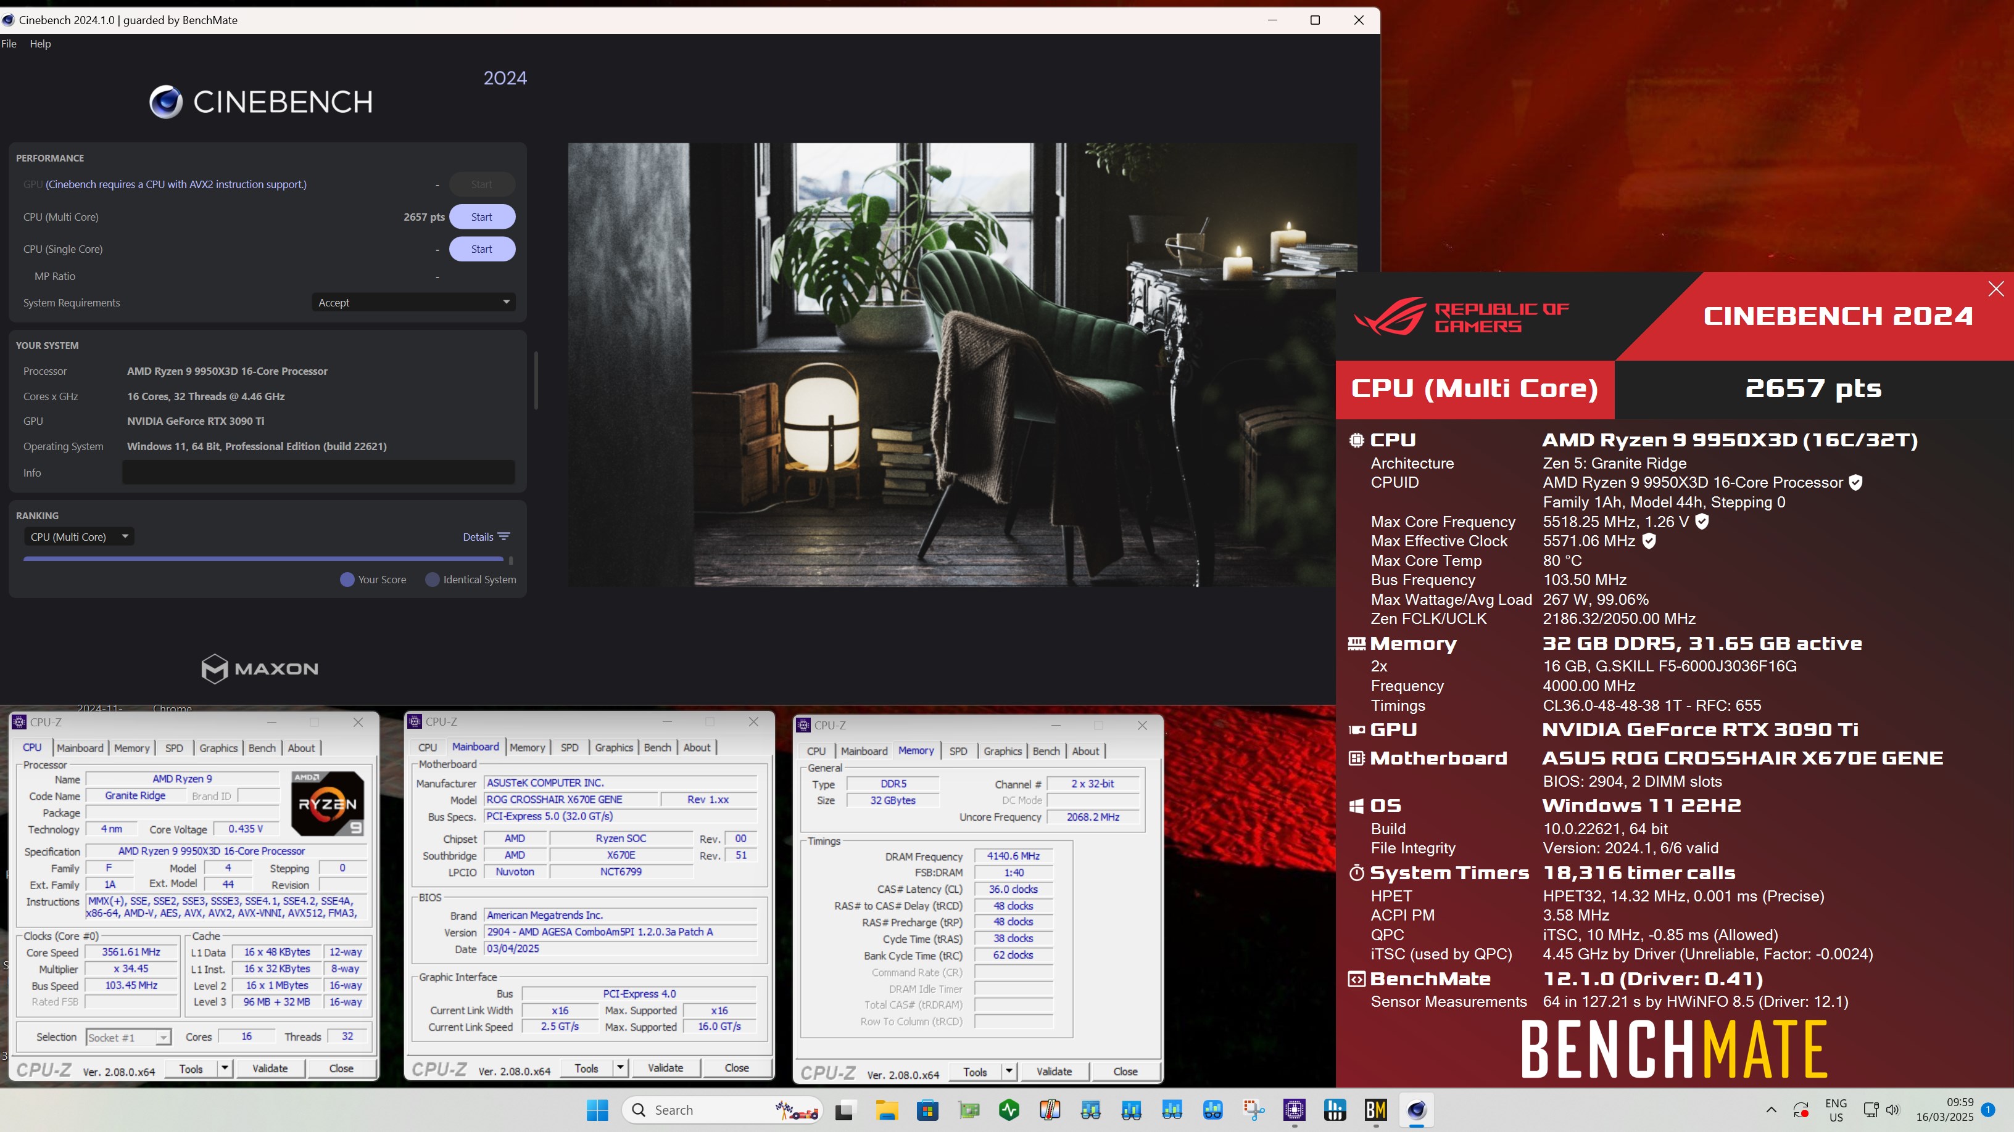Open the Ranking CPU (Multi Core) dropdown
2014x1132 pixels.
78,536
